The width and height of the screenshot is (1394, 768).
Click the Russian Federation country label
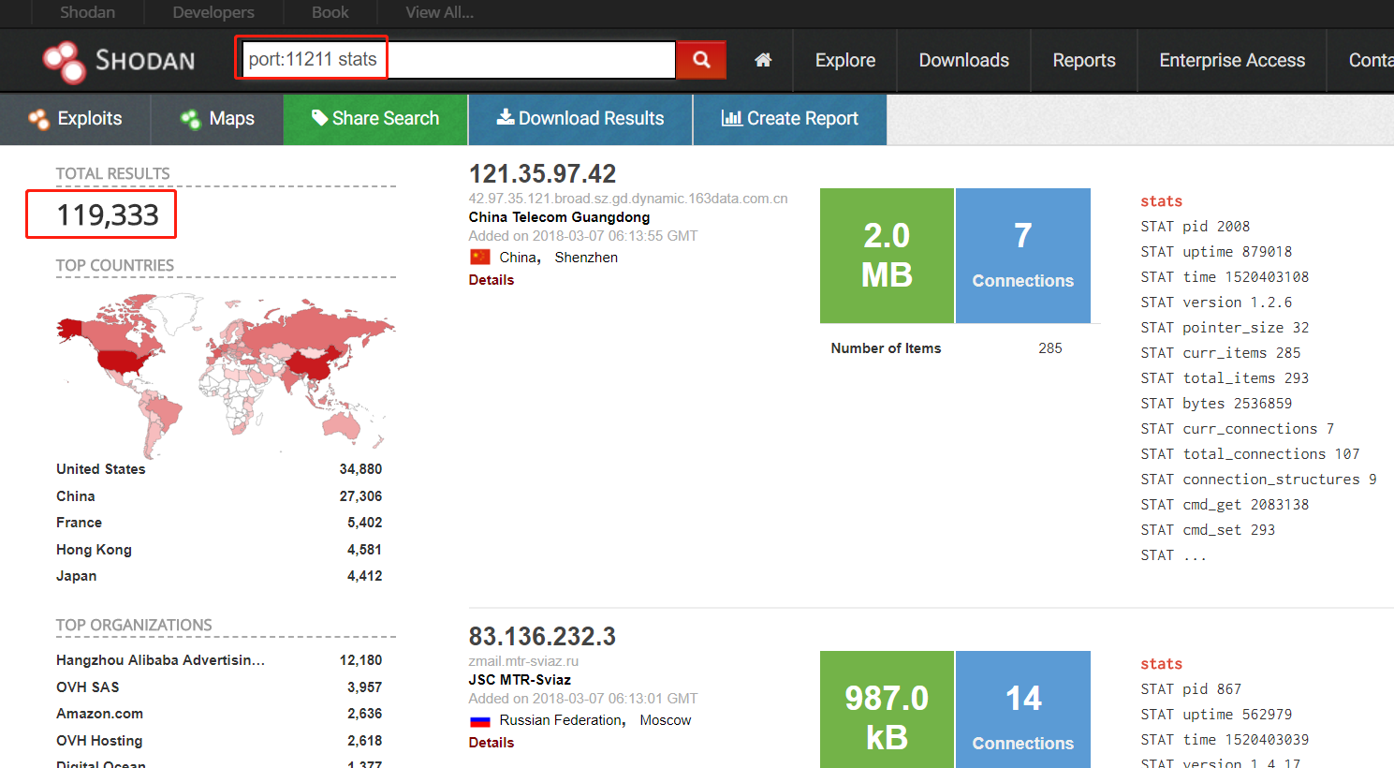click(563, 720)
